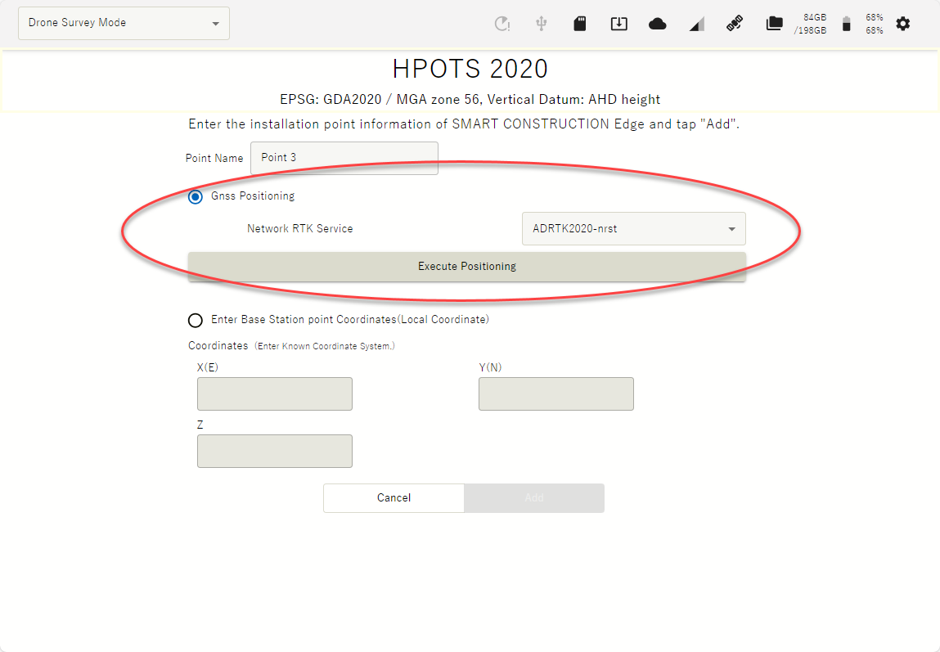Click the Execute Positioning button

(x=467, y=267)
